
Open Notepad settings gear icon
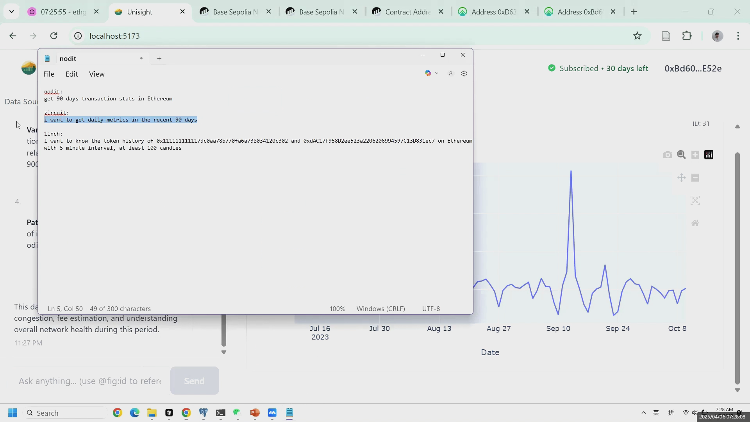464,73
